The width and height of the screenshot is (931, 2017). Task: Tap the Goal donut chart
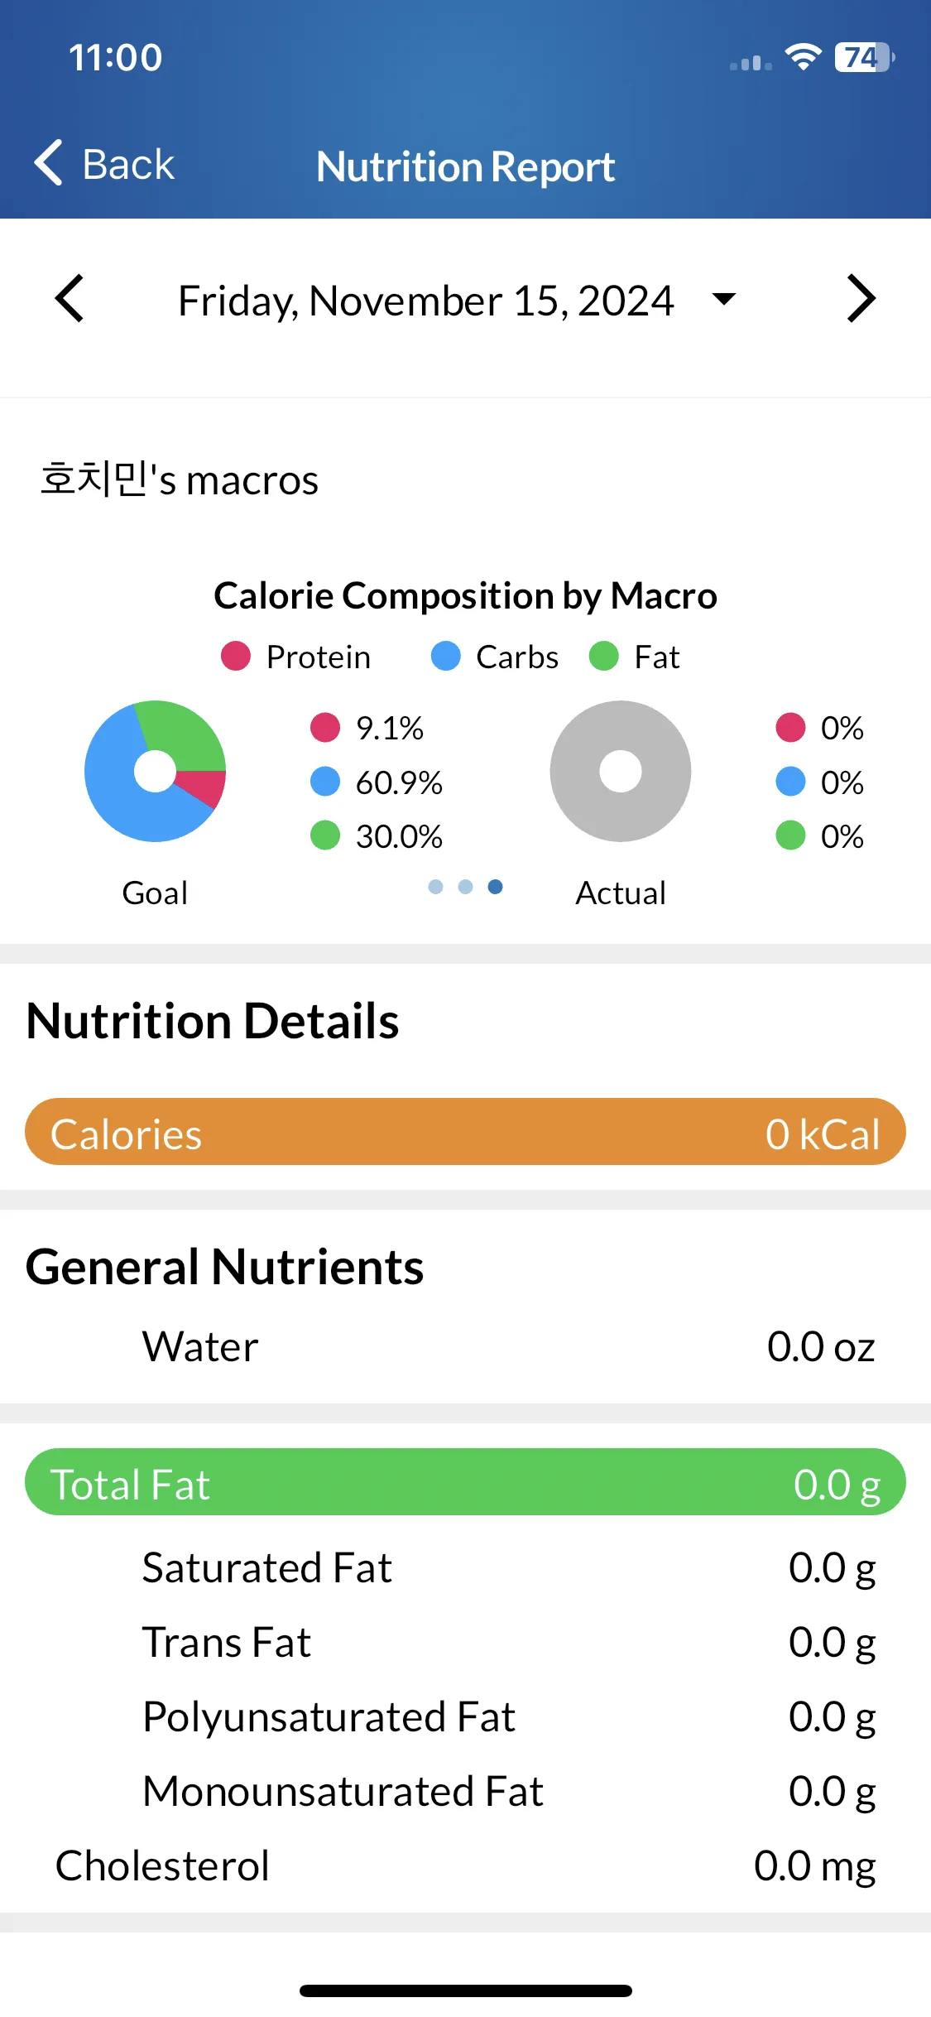(x=155, y=771)
